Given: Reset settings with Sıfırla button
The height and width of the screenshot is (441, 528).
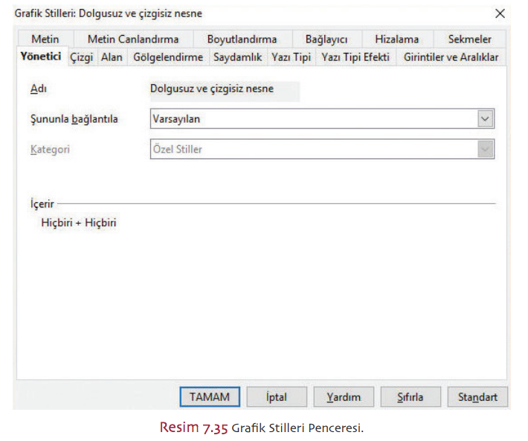Looking at the screenshot, I should pyautogui.click(x=410, y=397).
